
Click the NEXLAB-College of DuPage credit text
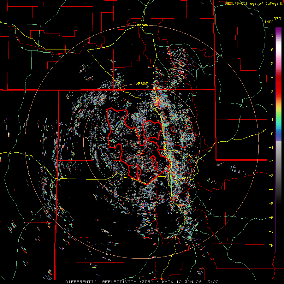click(x=253, y=3)
